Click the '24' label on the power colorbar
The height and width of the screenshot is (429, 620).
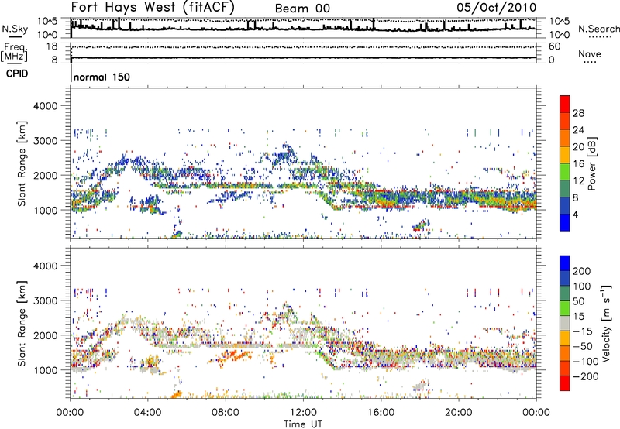[x=578, y=130]
